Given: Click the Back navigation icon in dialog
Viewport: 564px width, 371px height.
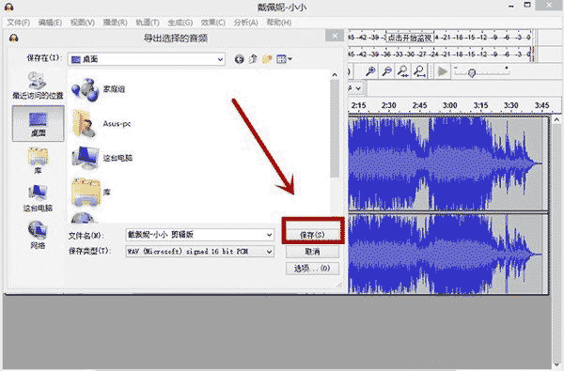Looking at the screenshot, I should point(239,59).
